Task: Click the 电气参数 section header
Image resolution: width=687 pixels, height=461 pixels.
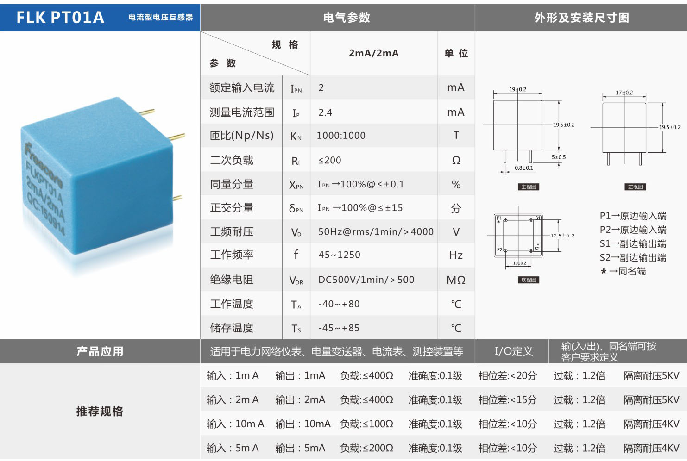Action: (x=346, y=18)
